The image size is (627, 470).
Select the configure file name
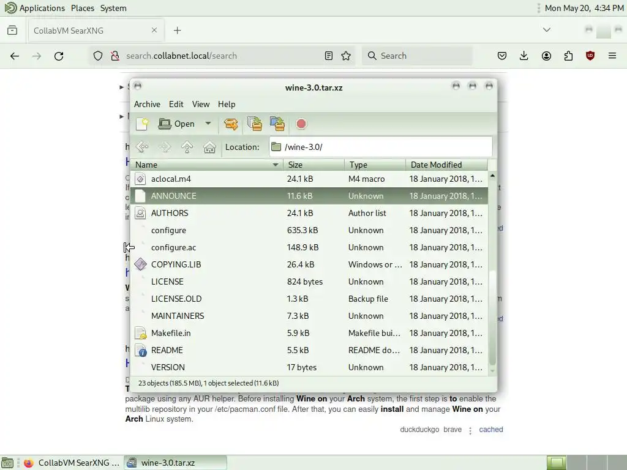click(x=168, y=231)
